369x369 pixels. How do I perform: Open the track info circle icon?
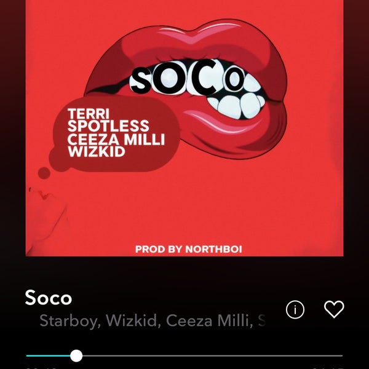(x=295, y=309)
